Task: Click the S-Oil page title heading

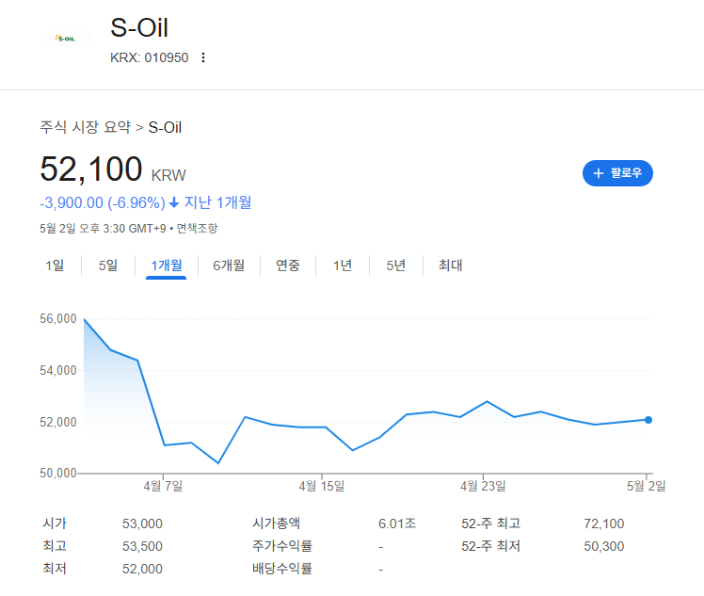Action: [139, 28]
